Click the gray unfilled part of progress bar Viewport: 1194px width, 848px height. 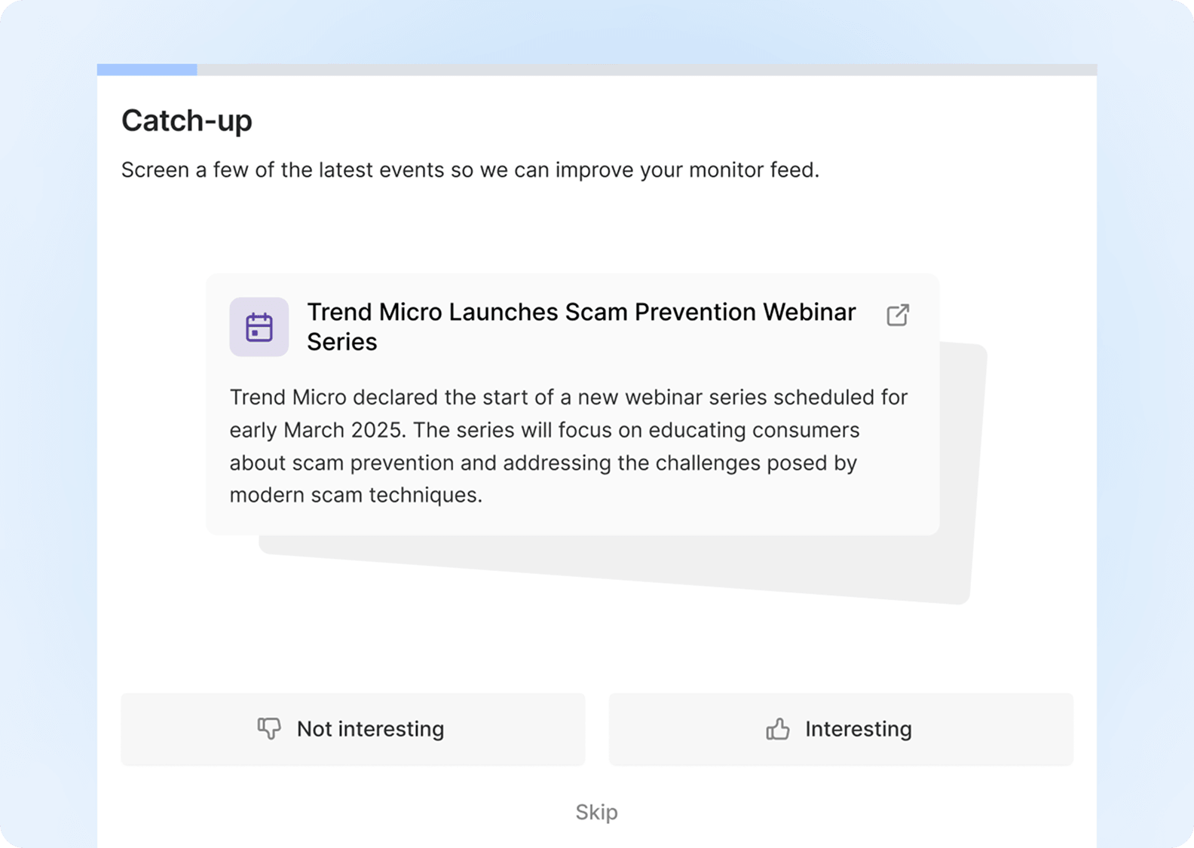(647, 69)
